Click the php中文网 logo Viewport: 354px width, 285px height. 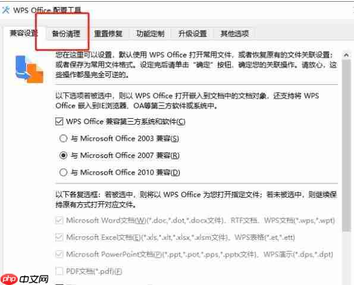pos(24,279)
